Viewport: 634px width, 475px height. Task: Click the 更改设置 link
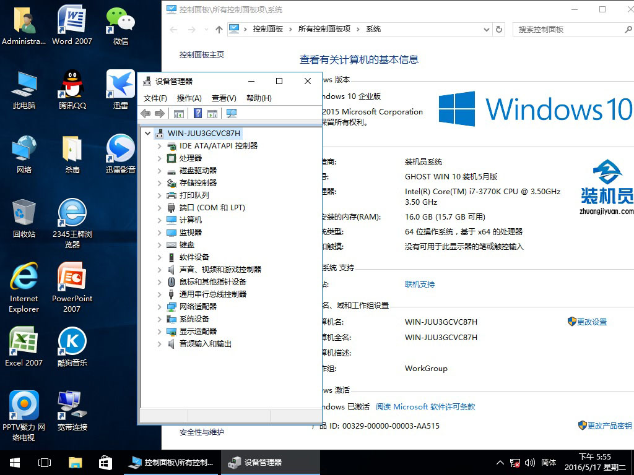591,322
